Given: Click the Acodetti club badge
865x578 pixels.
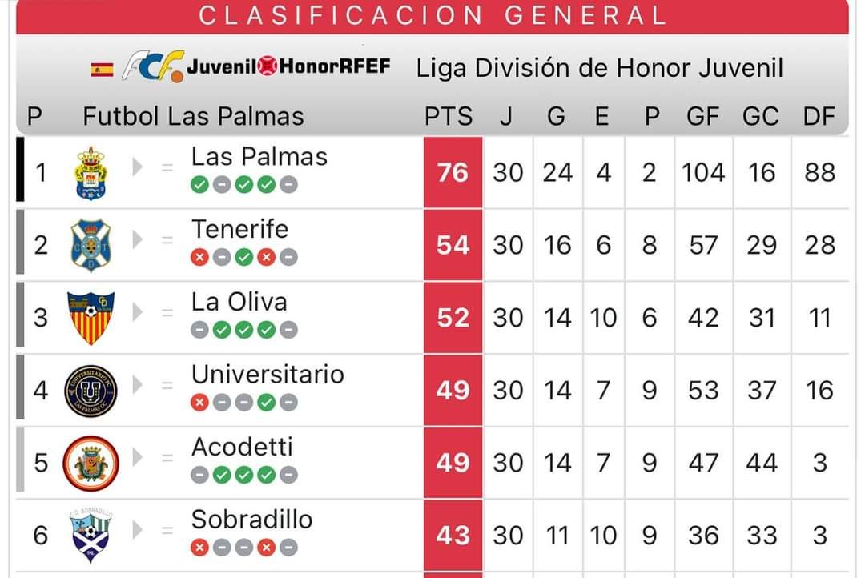Looking at the screenshot, I should [x=91, y=464].
